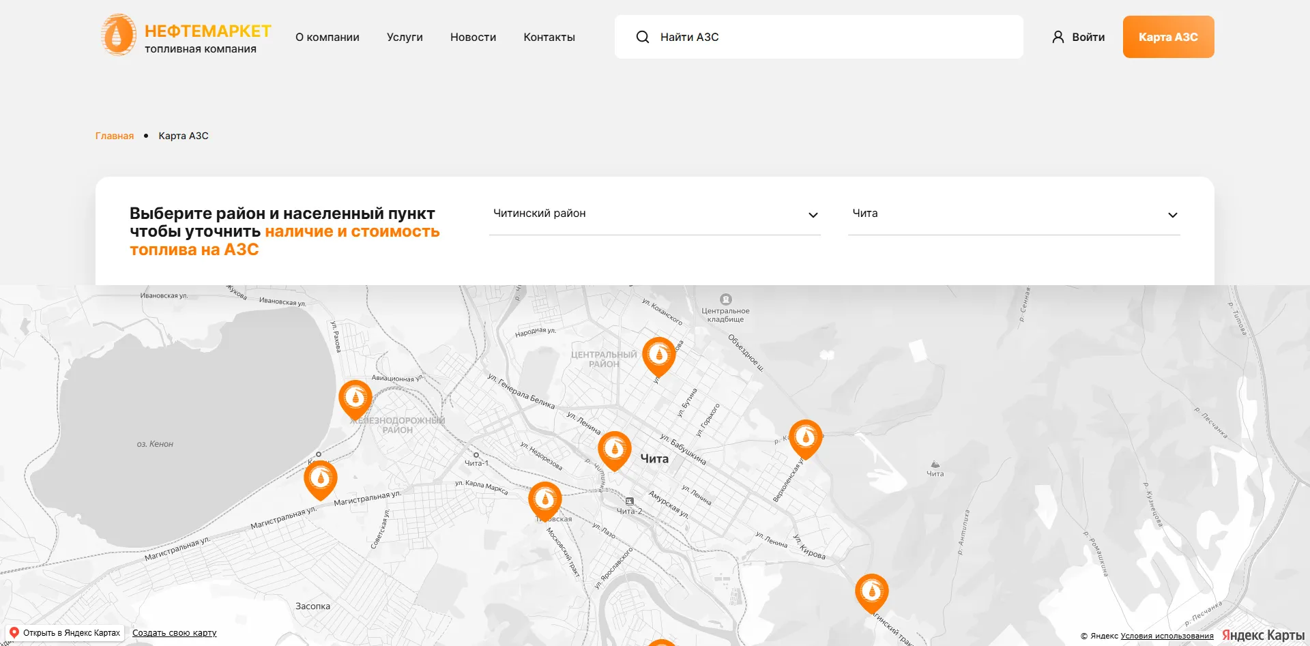The height and width of the screenshot is (646, 1310).
Task: Click the Яндекс Карты logo
Action: click(1263, 635)
